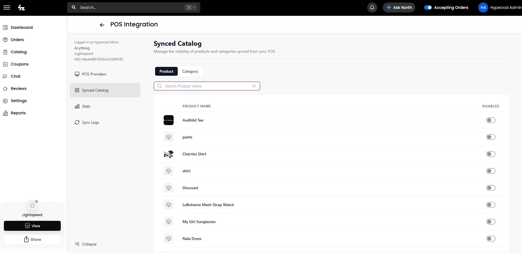This screenshot has width=522, height=253.
Task: Click the Ask North button
Action: pos(399,7)
